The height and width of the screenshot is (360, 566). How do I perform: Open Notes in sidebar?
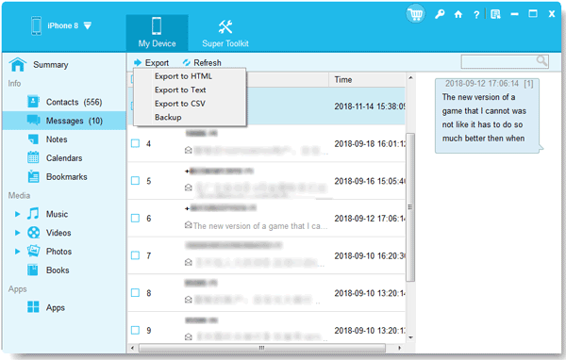[57, 139]
